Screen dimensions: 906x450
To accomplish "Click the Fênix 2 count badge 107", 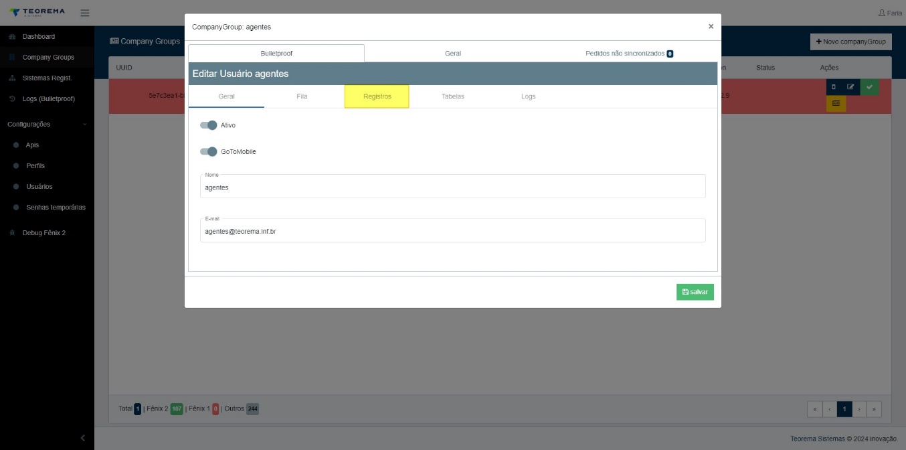I will point(177,409).
